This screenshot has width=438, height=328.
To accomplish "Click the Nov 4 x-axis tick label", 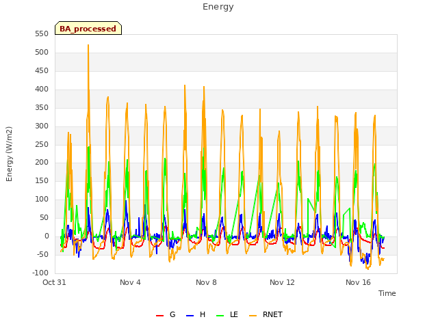I will 130,282.
